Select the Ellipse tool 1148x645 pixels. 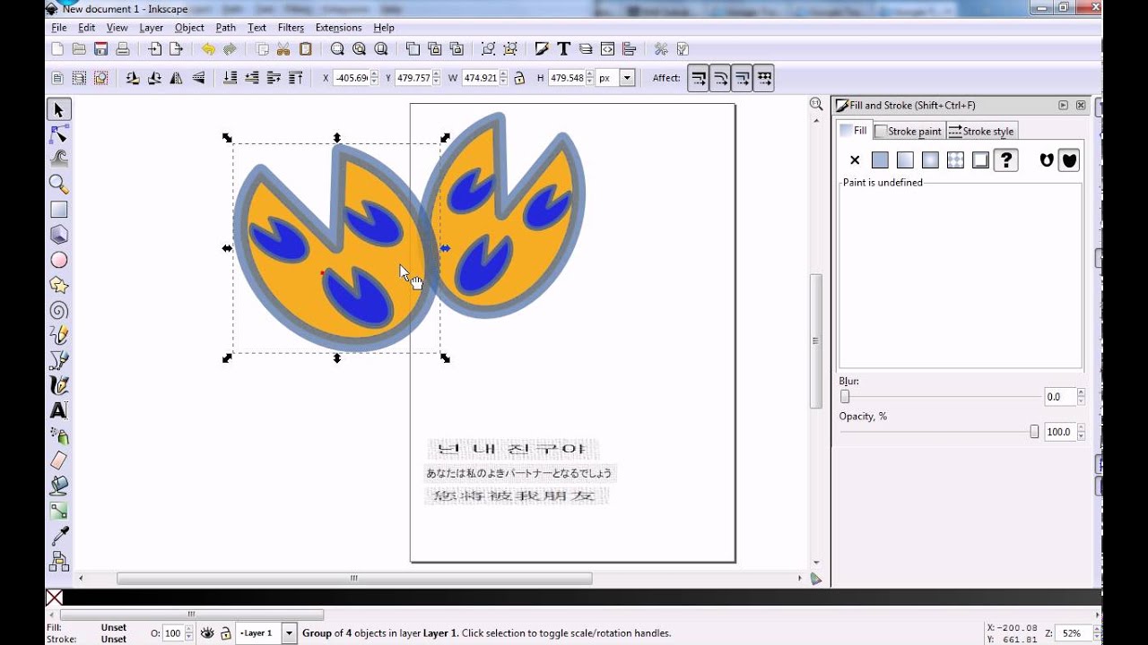point(59,260)
